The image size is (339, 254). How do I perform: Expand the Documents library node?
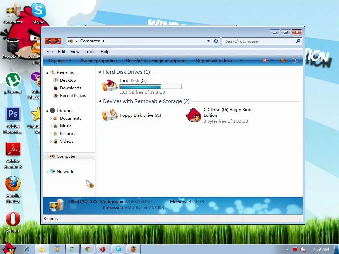(51, 118)
